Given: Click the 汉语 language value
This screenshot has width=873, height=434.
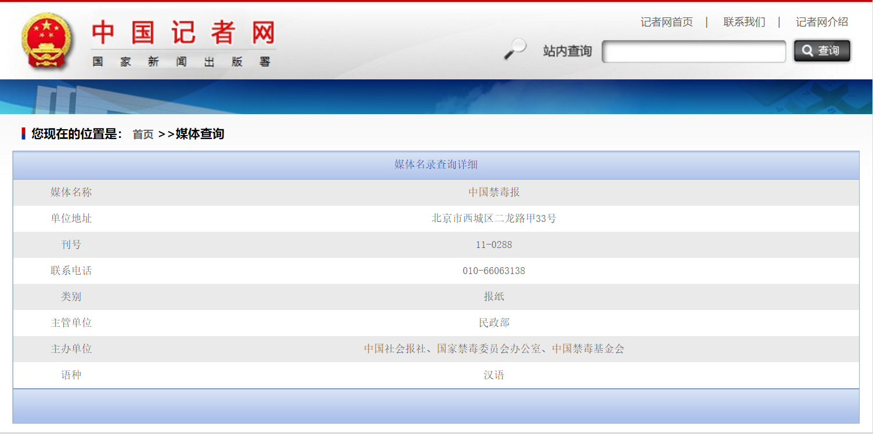Looking at the screenshot, I should (494, 375).
